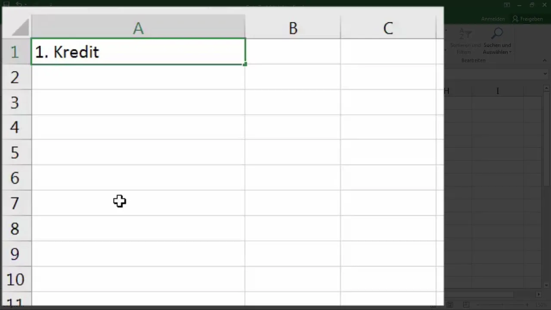This screenshot has width=551, height=310.
Task: Select column A header
Action: click(x=138, y=28)
